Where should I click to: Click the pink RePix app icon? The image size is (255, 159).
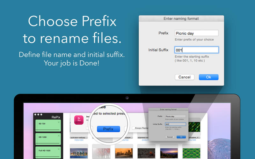[79, 120]
